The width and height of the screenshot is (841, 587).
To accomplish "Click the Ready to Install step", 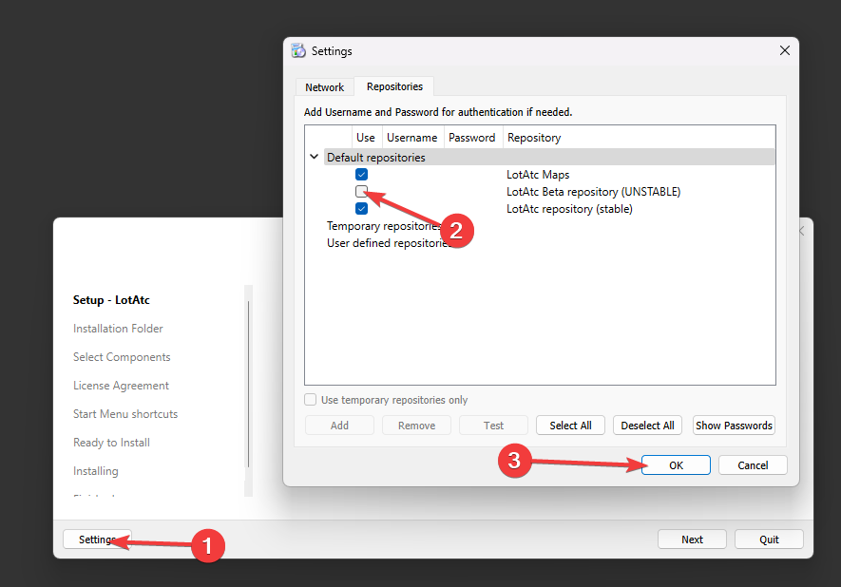I will point(111,443).
